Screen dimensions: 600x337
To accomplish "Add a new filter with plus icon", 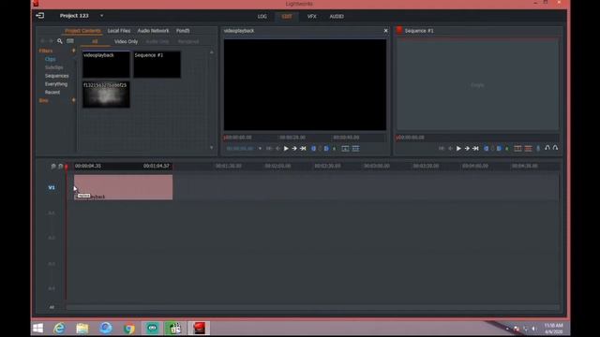I will coord(73,51).
